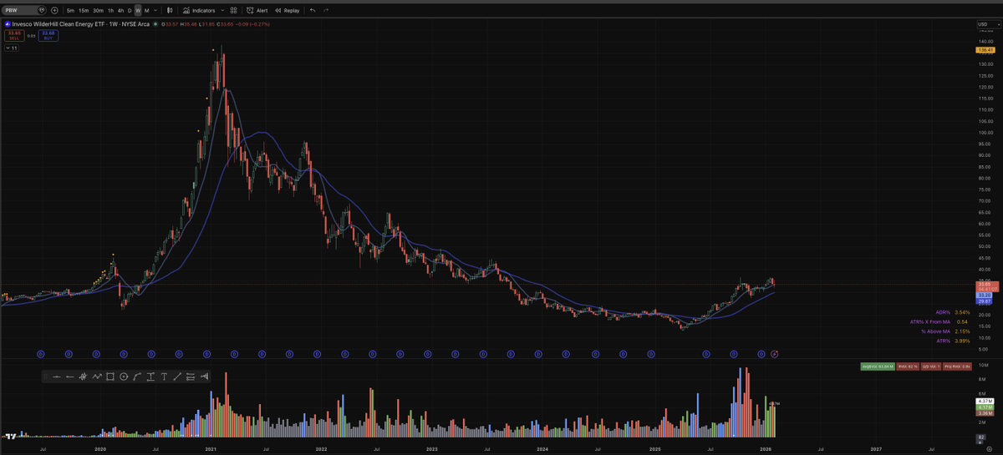1003x455 pixels.
Task: Click the ADR% 3.54% stat
Action: point(953,312)
